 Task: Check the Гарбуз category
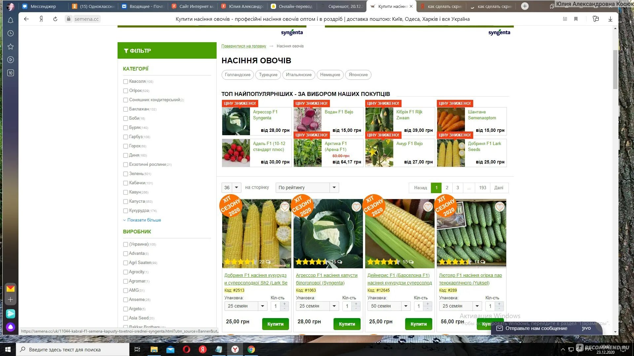coord(125,137)
